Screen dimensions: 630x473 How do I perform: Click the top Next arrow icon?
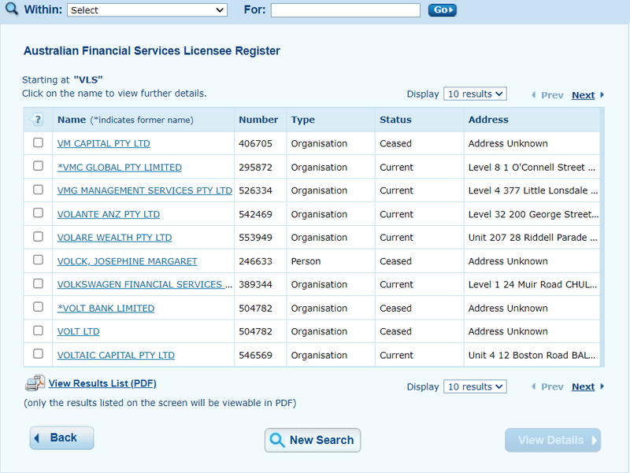(x=602, y=95)
